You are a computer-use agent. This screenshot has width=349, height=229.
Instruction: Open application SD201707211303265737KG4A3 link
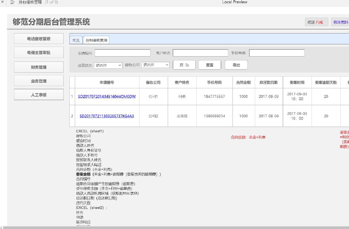coord(107,116)
